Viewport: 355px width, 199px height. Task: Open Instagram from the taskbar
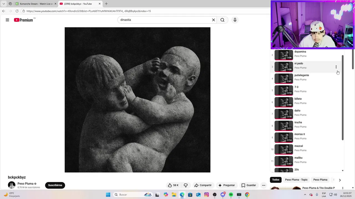(206, 195)
